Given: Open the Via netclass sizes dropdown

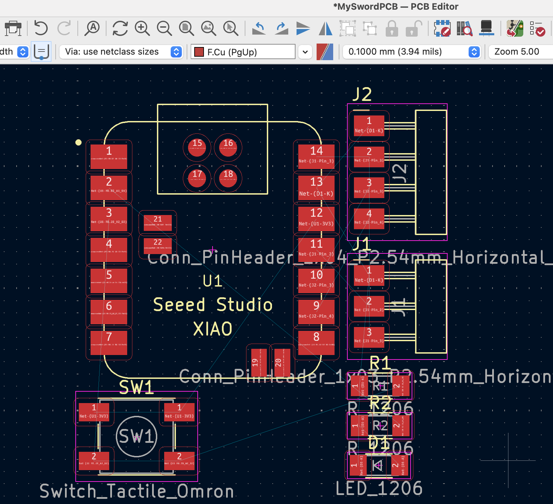Looking at the screenshot, I should [121, 52].
